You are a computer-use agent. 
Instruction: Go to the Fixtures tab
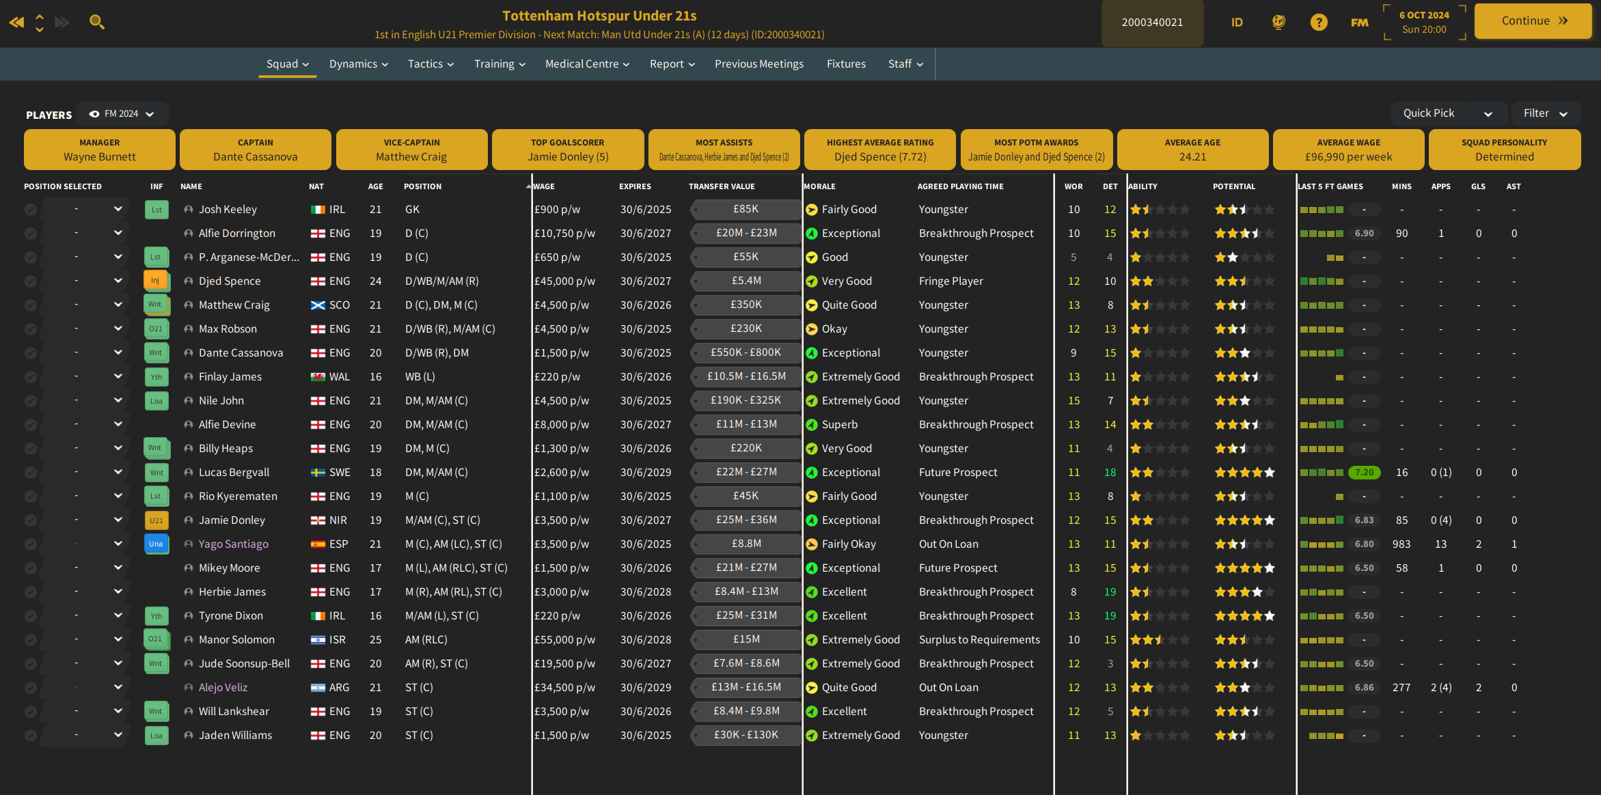click(846, 64)
